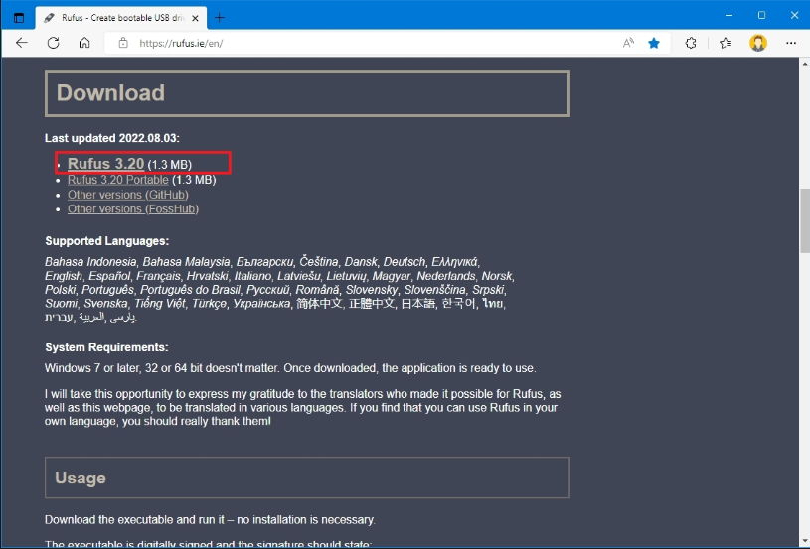Download Rufus 3.20

point(106,164)
